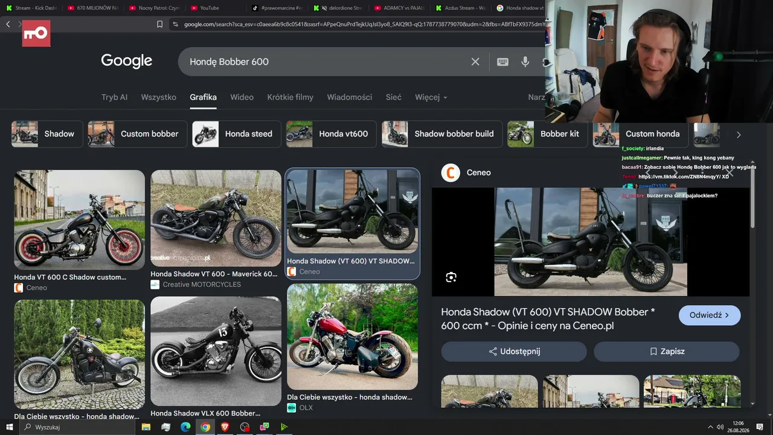This screenshot has height=435, width=773.
Task: Select the highlighted Honda Shadow VT SHADOW thumbnail
Action: coord(352,211)
